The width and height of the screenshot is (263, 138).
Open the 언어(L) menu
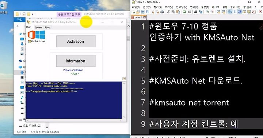point(194,7)
